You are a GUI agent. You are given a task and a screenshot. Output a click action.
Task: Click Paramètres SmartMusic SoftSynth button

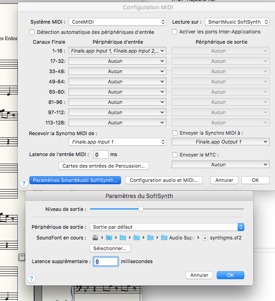[x=75, y=180]
